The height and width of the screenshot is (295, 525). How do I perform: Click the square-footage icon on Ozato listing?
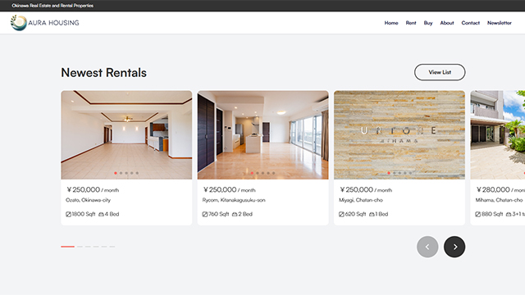pos(68,214)
